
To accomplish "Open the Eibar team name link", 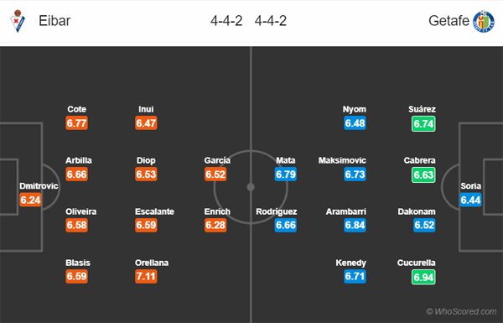I will (x=54, y=21).
